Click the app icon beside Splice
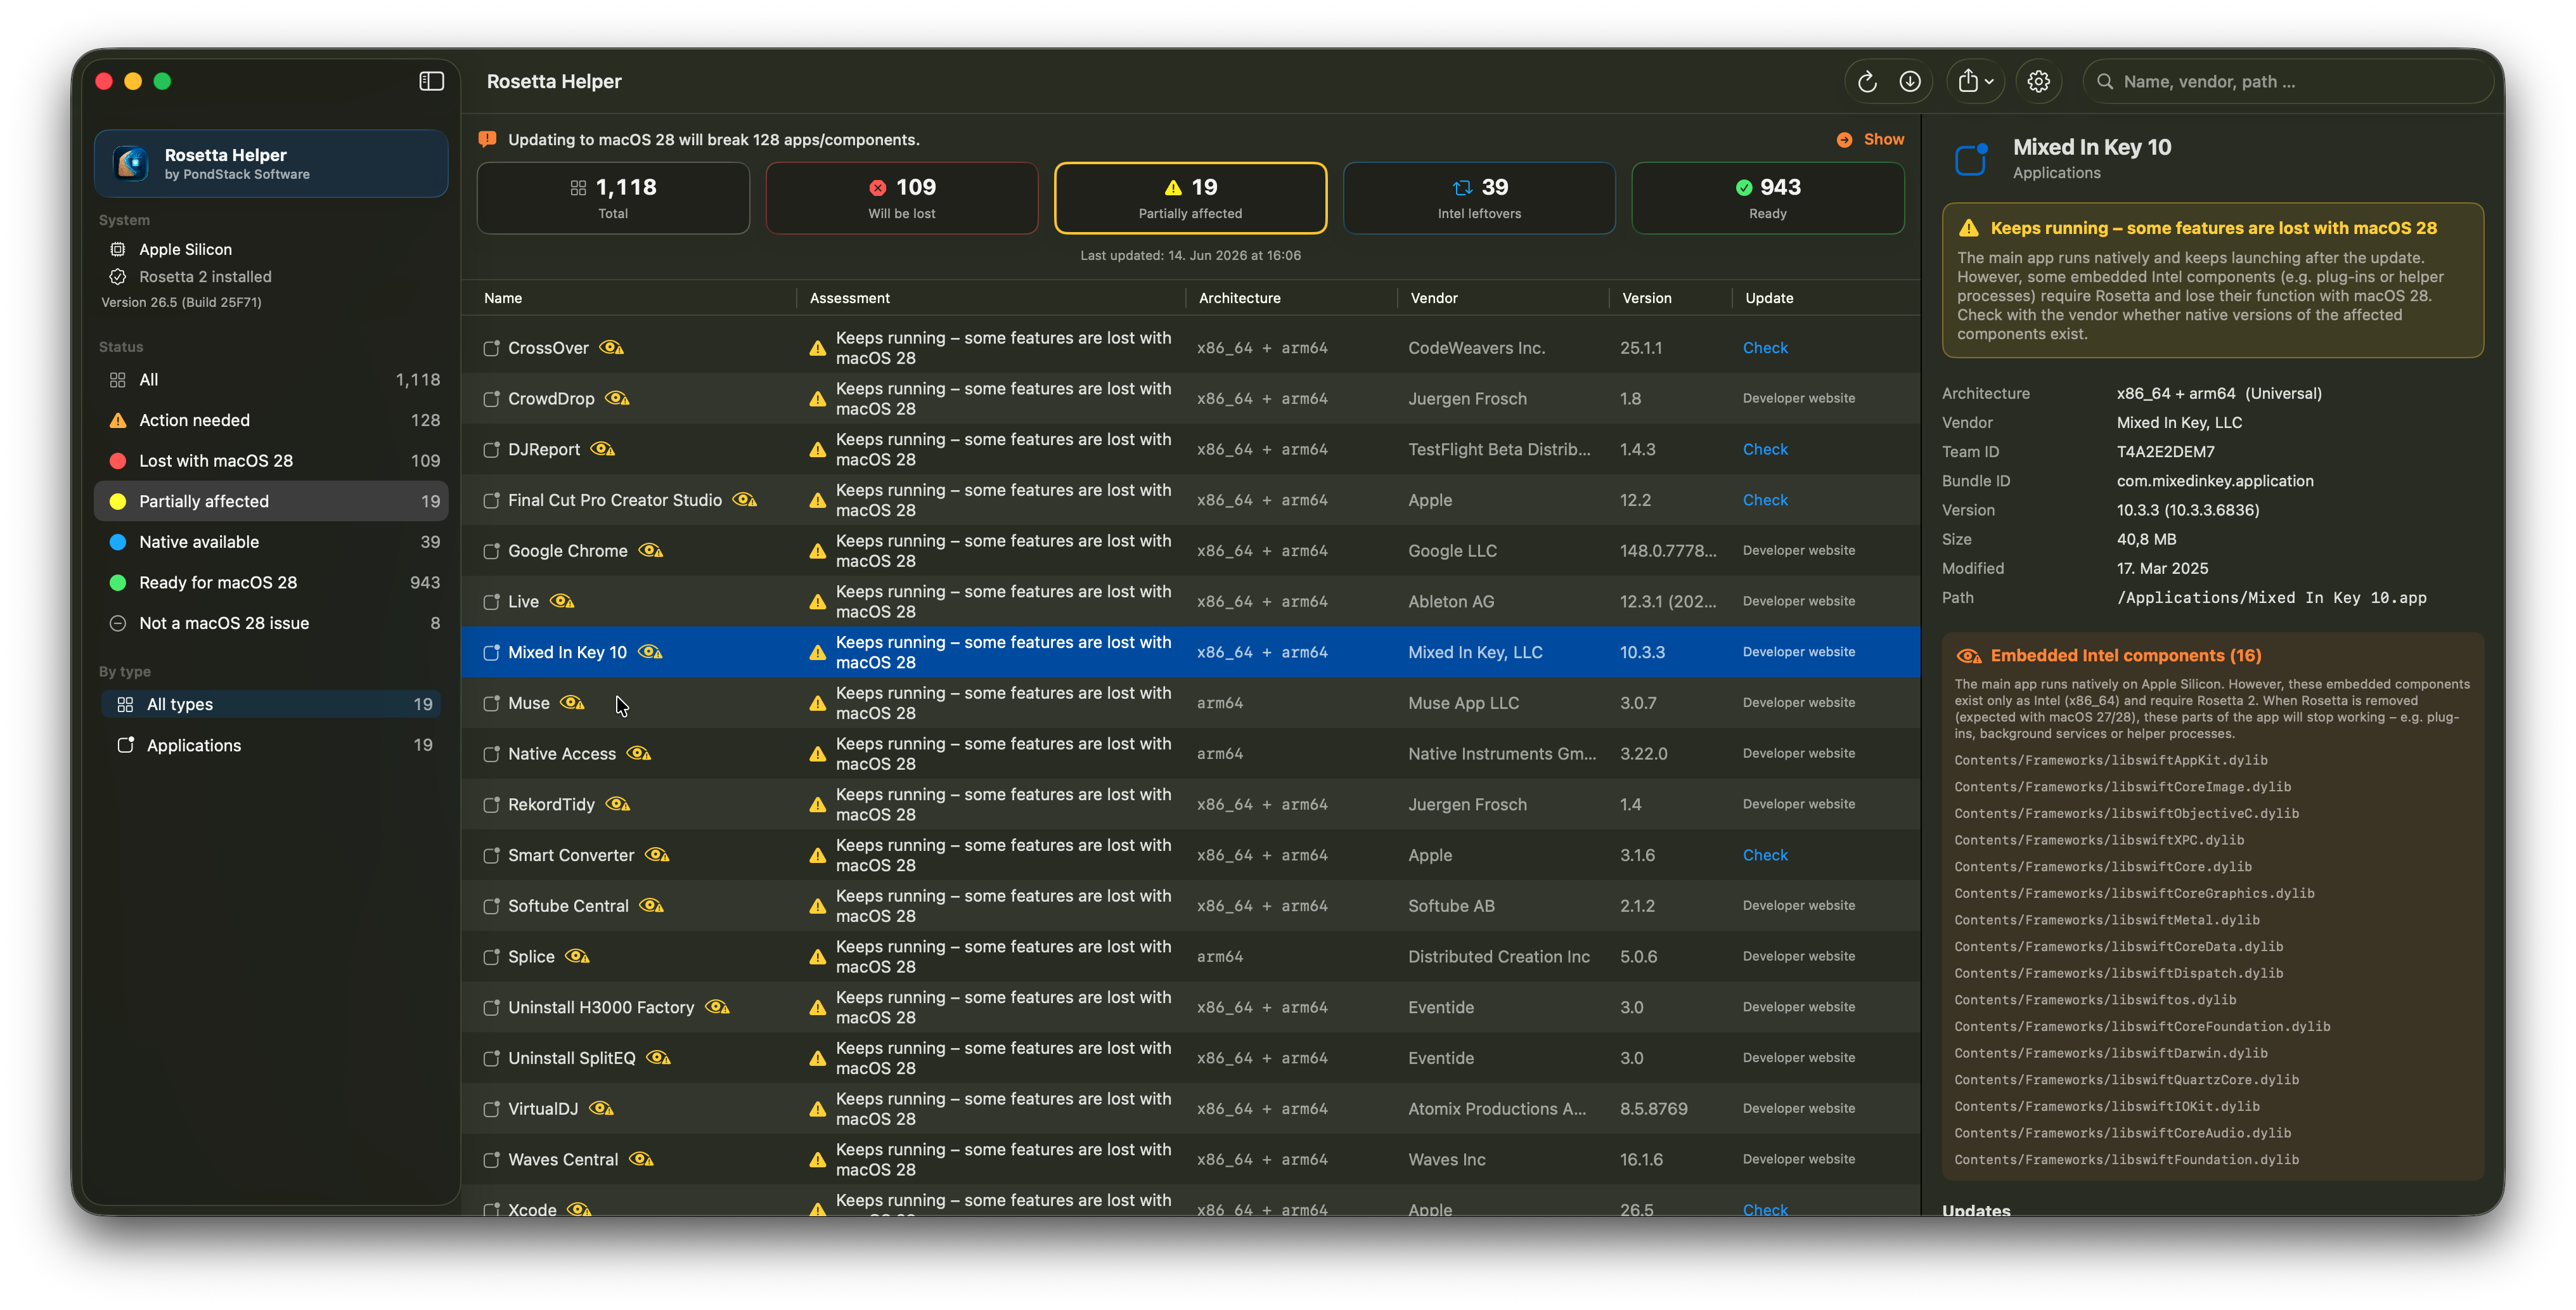2576x1310 pixels. (x=491, y=957)
